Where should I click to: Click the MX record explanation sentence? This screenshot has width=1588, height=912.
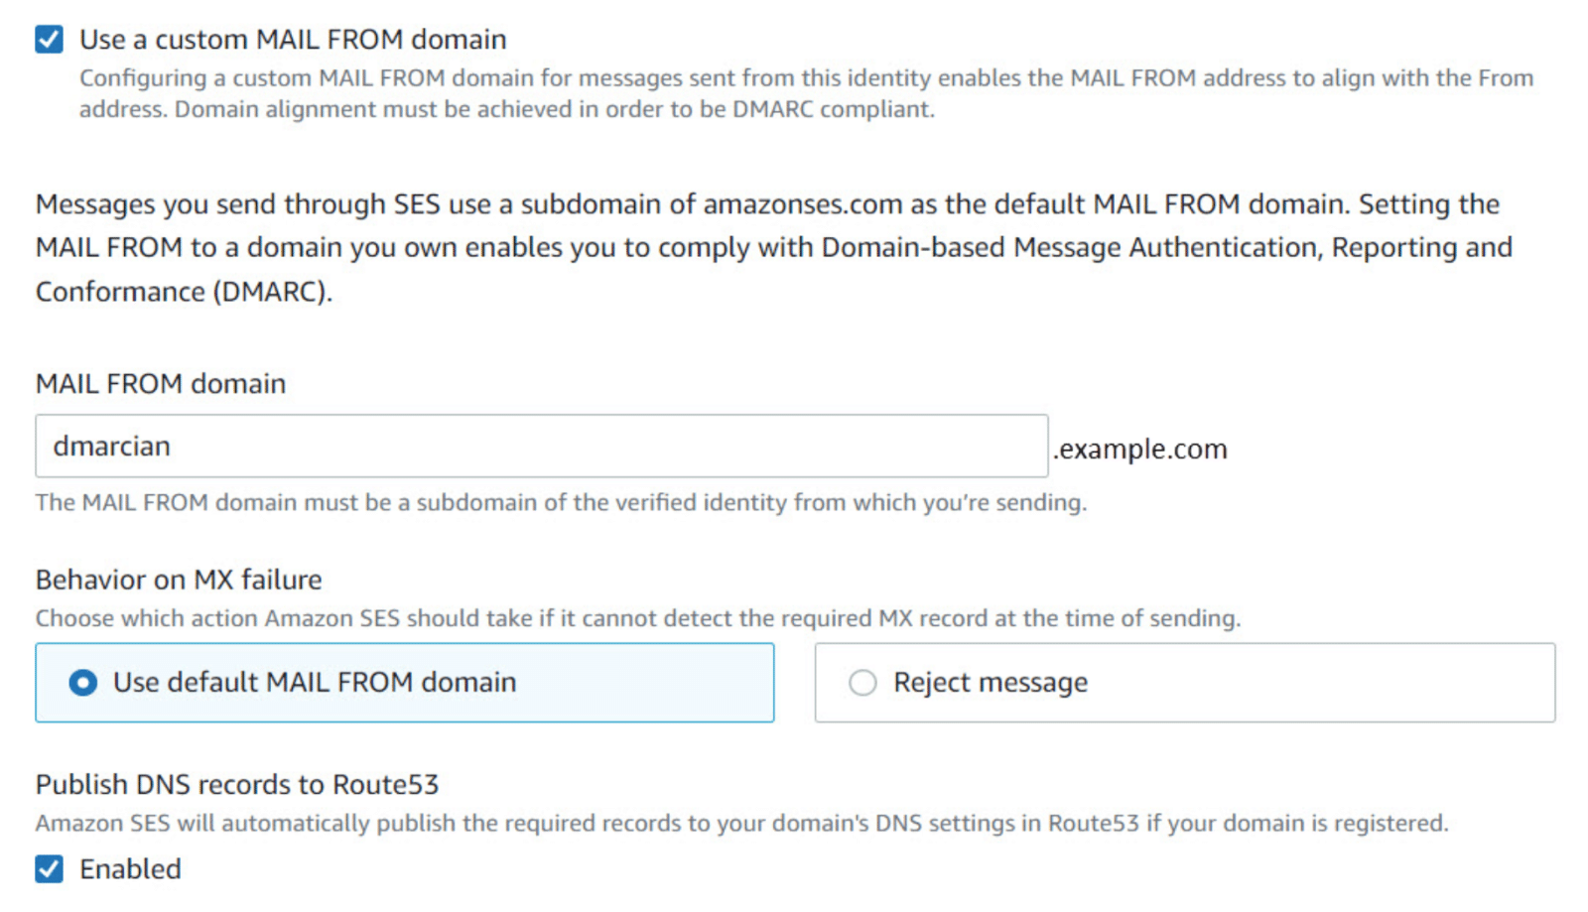[638, 618]
